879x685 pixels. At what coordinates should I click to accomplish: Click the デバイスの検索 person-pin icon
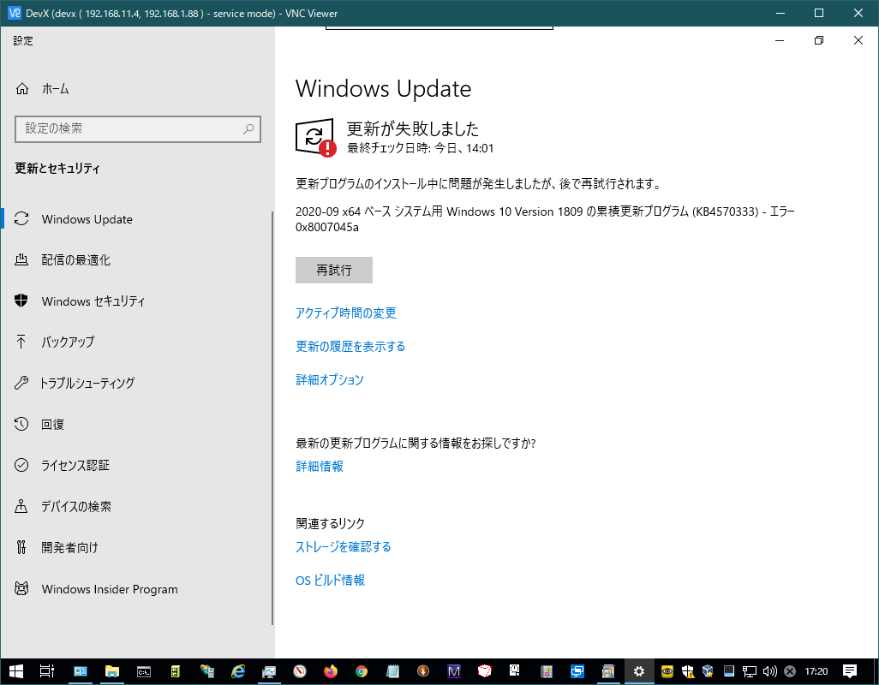tap(21, 506)
